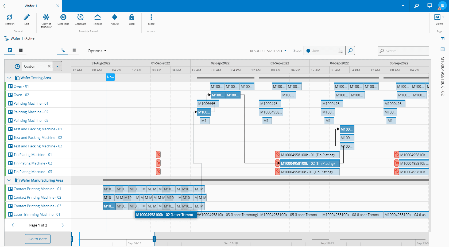Click the Edit pencil icon
The width and height of the screenshot is (449, 247).
coord(27,18)
